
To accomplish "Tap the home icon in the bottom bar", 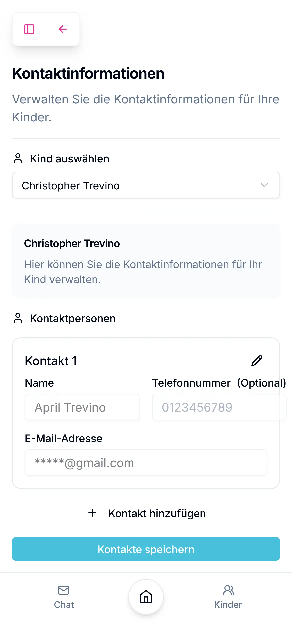I will (146, 597).
